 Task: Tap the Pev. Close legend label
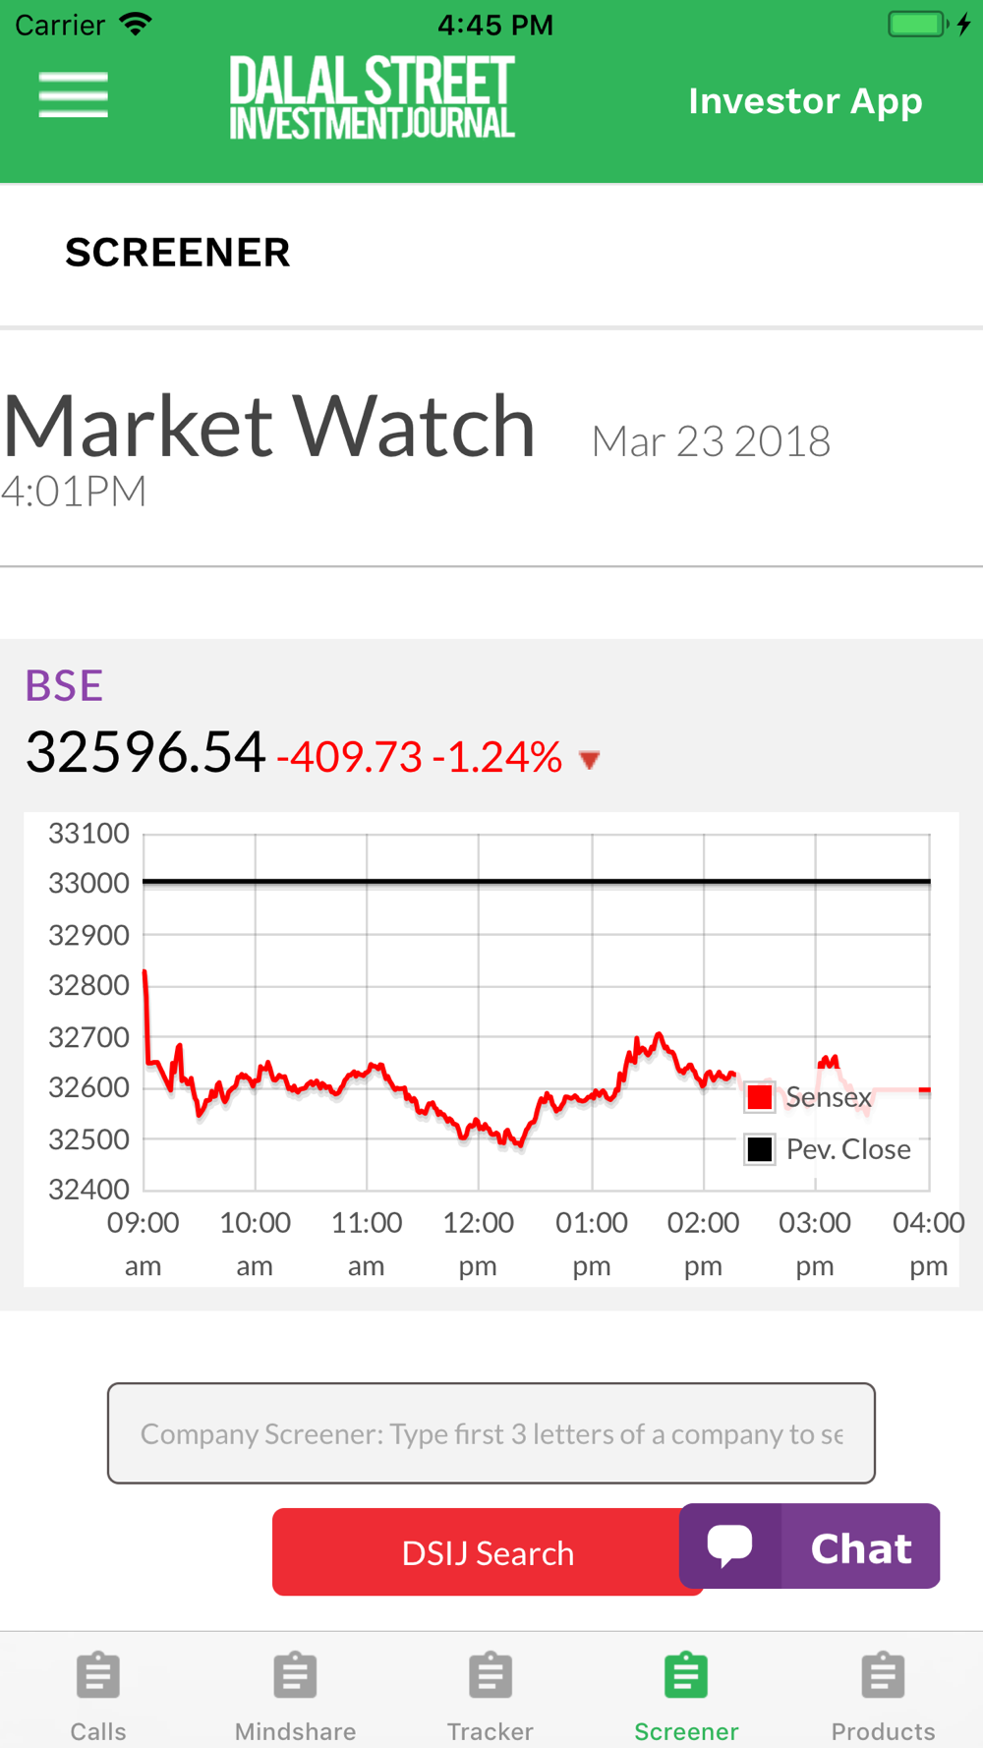point(848,1149)
